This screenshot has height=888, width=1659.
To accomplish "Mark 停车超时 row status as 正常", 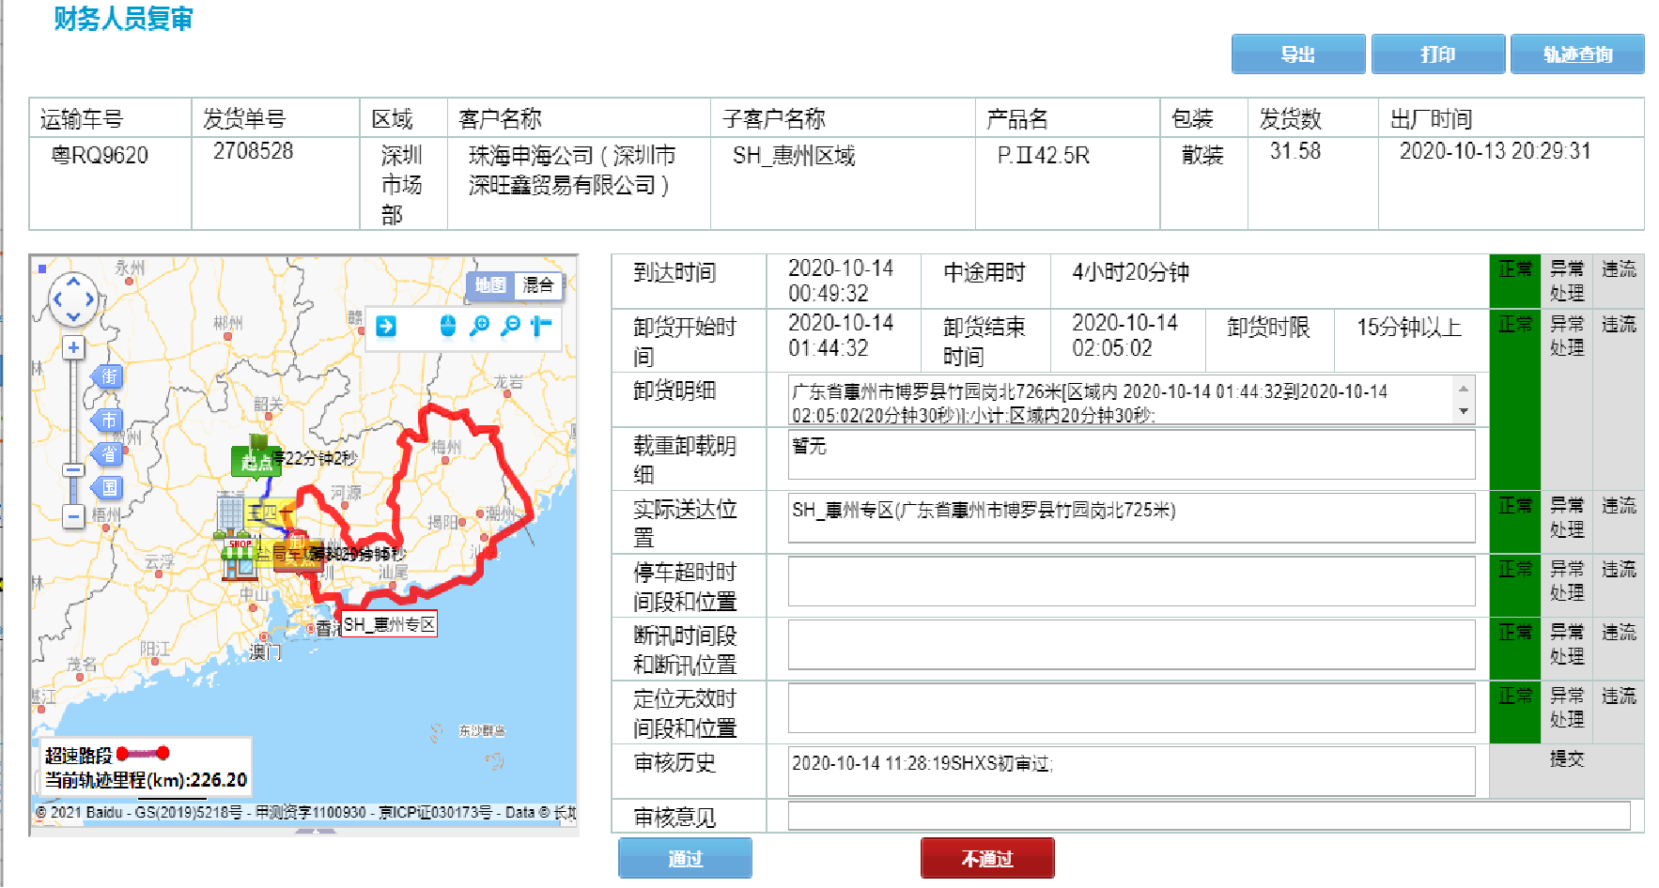I will (x=1514, y=570).
